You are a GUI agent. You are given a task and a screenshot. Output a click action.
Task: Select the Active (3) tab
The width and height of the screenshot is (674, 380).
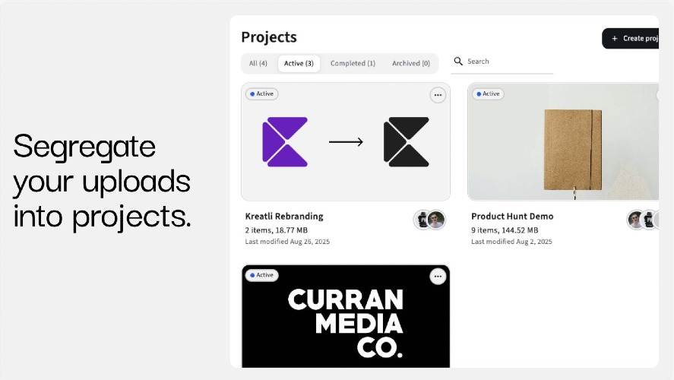(x=299, y=64)
